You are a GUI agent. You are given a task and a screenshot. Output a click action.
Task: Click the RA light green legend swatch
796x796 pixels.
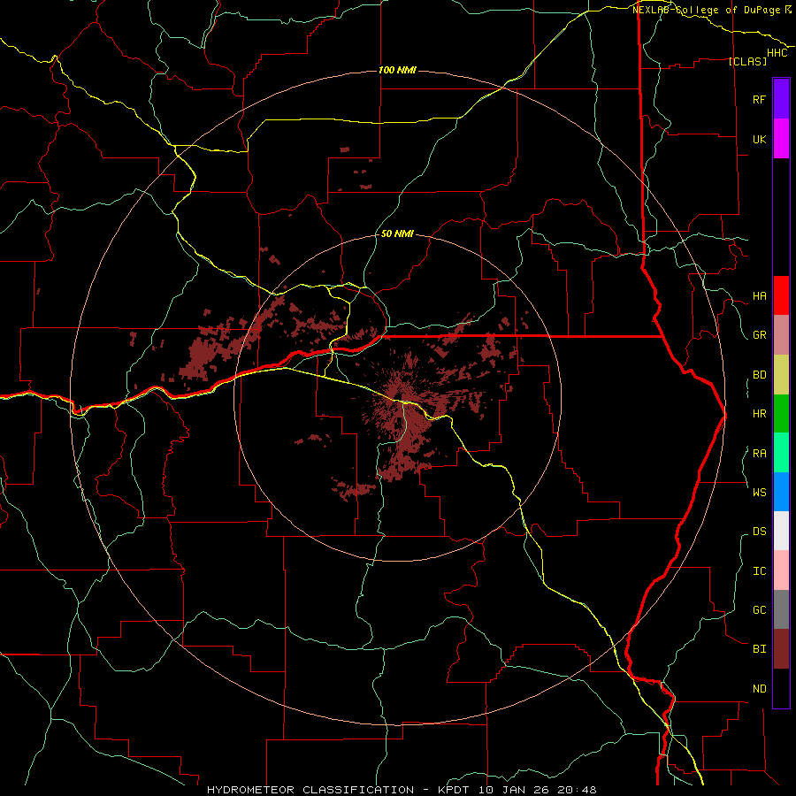tap(781, 453)
